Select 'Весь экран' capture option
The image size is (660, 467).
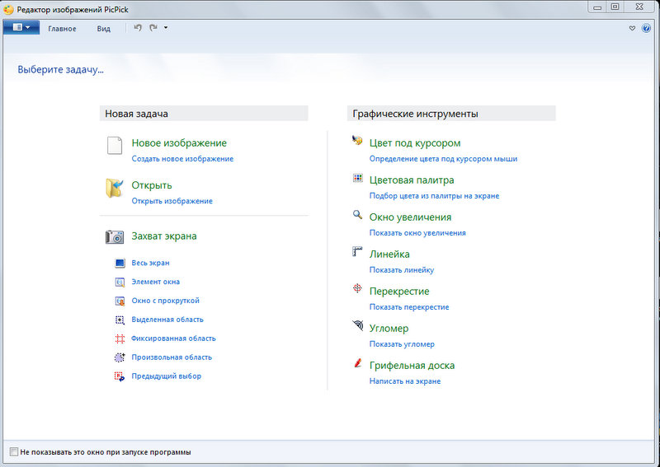[x=150, y=263]
